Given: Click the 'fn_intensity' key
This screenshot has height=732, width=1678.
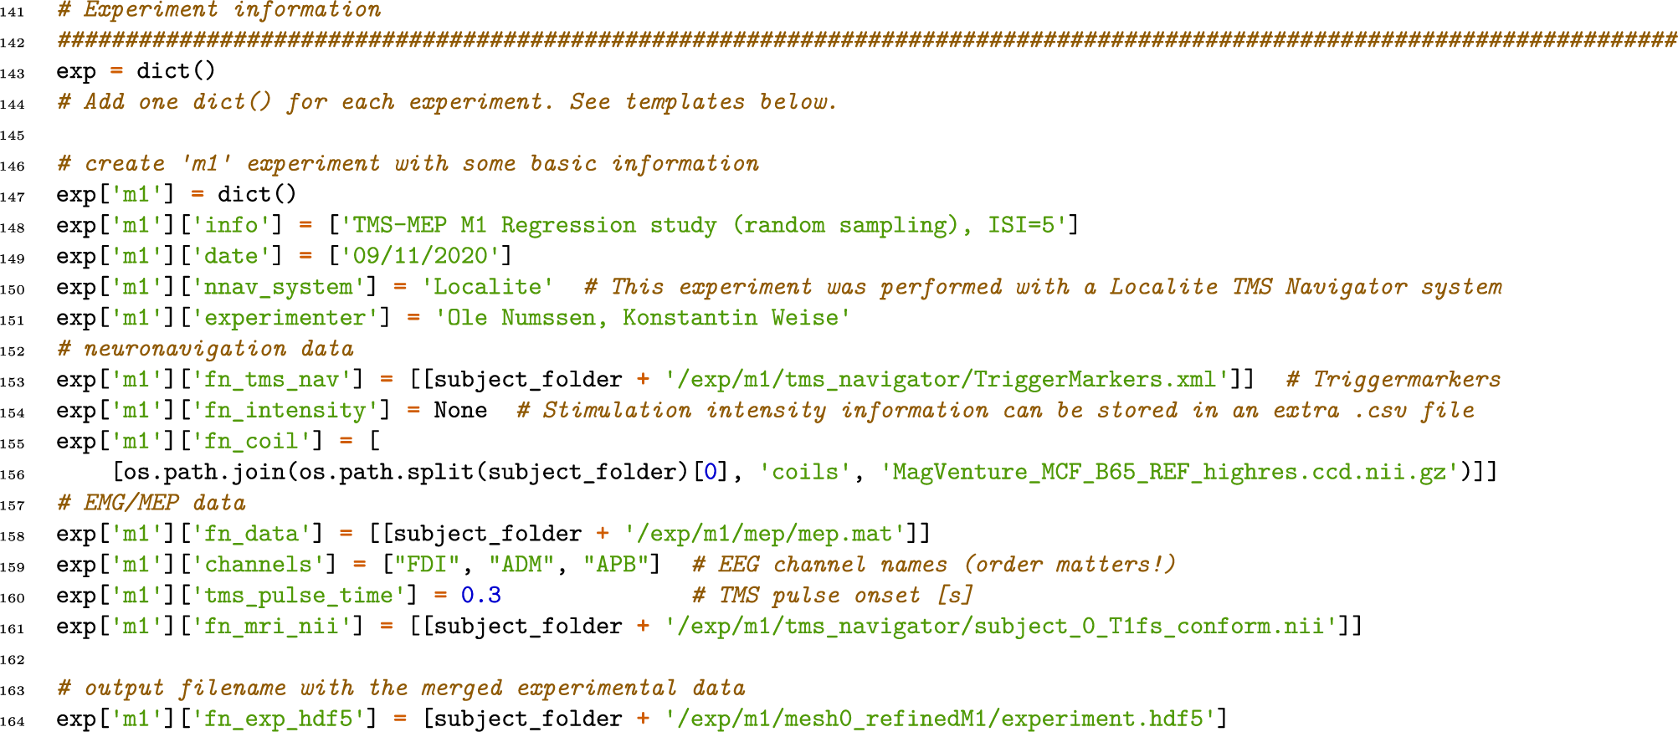Looking at the screenshot, I should (285, 412).
